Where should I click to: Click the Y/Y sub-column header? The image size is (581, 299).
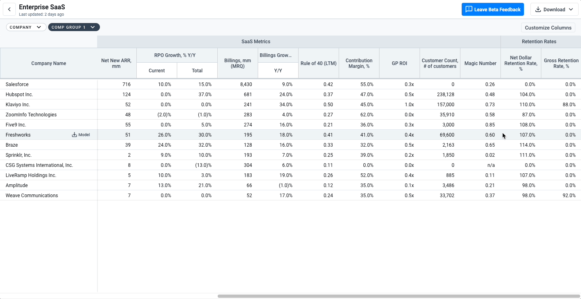tap(278, 71)
